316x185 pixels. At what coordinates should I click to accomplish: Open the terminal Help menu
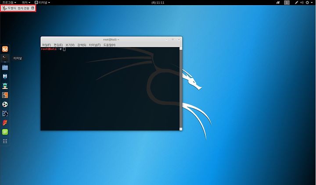[x=109, y=45]
